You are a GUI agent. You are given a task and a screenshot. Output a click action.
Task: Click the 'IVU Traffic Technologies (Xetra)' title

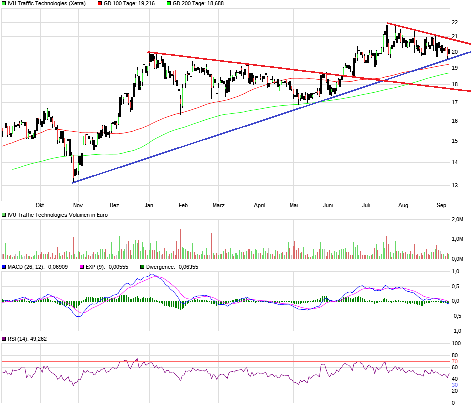tap(46, 4)
